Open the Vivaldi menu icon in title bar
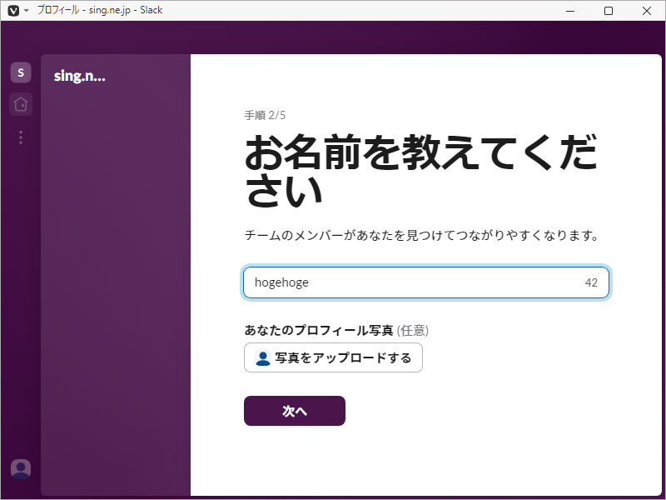The image size is (666, 500). point(13,11)
